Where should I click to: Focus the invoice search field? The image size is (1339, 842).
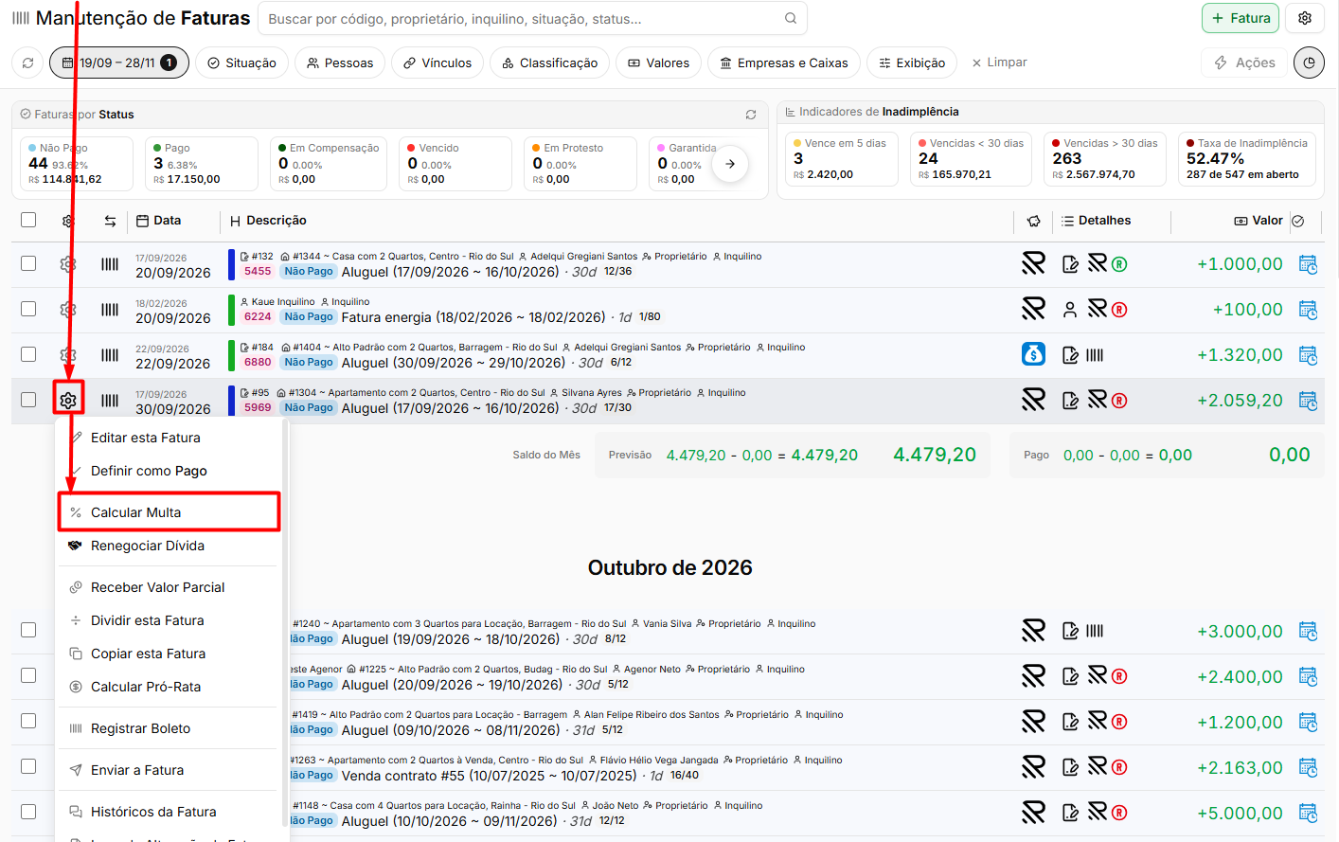(x=532, y=18)
